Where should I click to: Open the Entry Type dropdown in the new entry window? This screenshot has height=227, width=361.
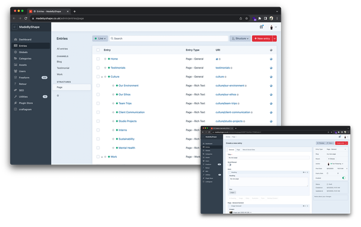[336, 149]
